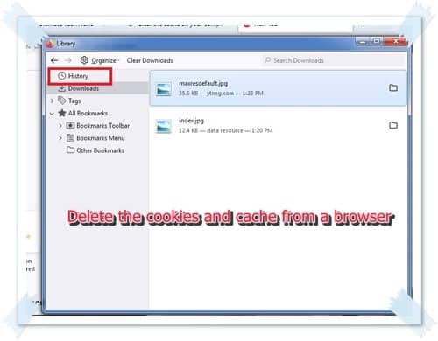Viewport: 438px width, 341px height.
Task: Close the Library window
Action: [x=396, y=41]
